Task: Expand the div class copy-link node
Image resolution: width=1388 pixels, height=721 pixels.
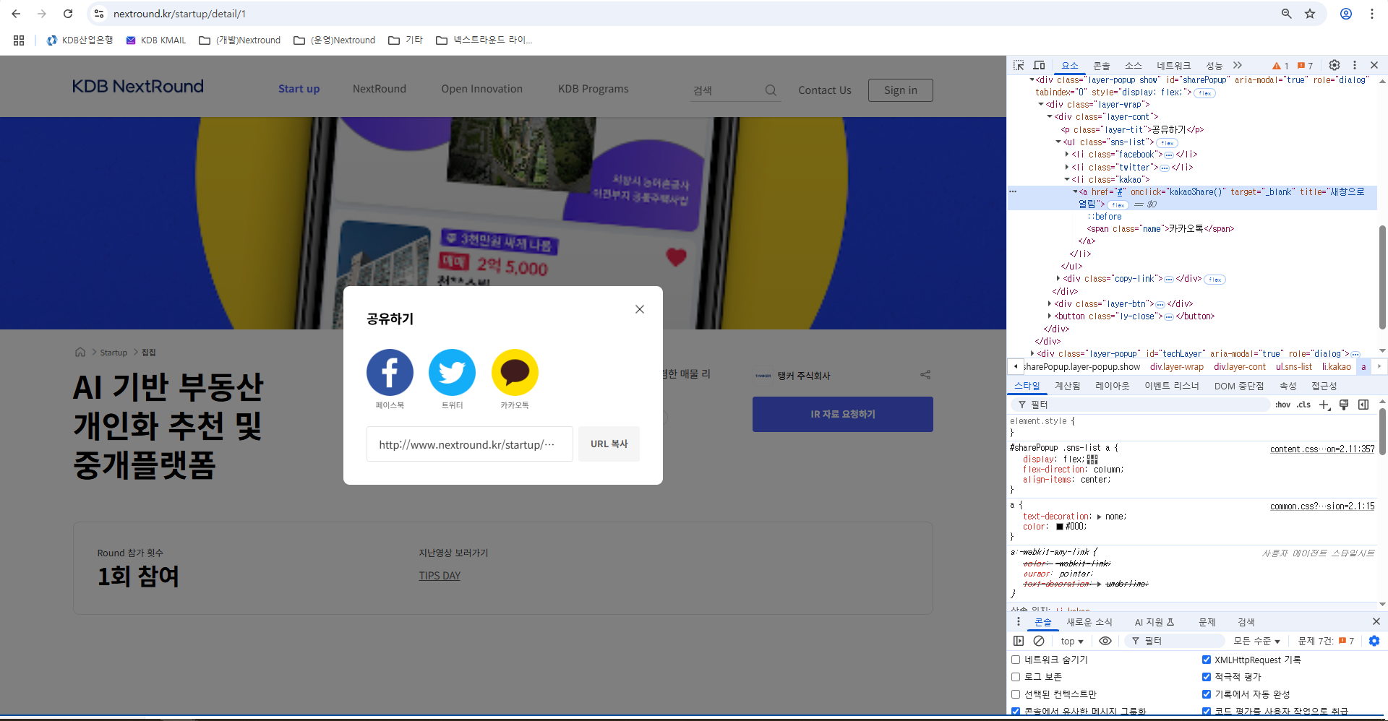Action: click(1058, 279)
